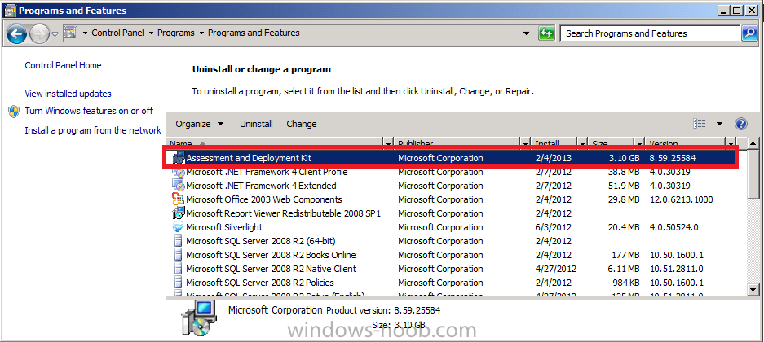This screenshot has width=764, height=342.
Task: Click Uninstall in the toolbar
Action: [256, 124]
